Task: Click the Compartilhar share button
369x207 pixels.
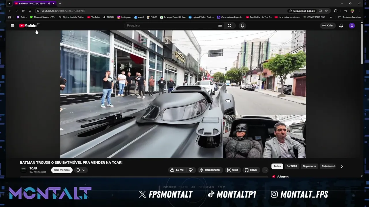Action: point(210,170)
